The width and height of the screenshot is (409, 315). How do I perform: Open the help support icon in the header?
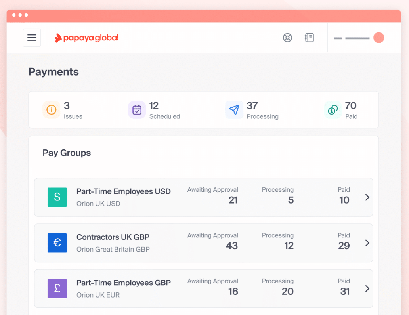point(287,38)
